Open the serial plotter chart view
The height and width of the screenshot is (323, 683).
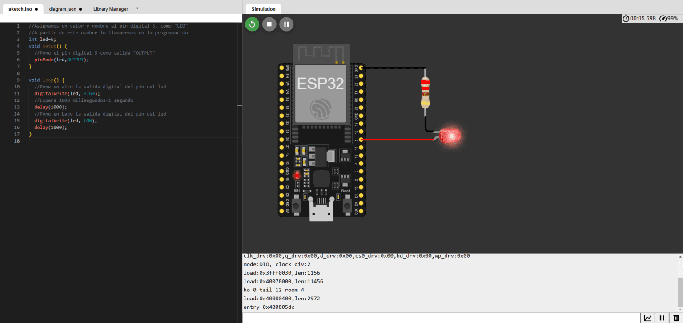tap(648, 318)
